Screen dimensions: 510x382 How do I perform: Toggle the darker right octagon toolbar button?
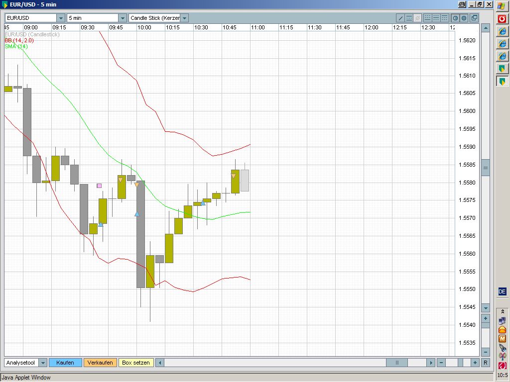pos(464,18)
